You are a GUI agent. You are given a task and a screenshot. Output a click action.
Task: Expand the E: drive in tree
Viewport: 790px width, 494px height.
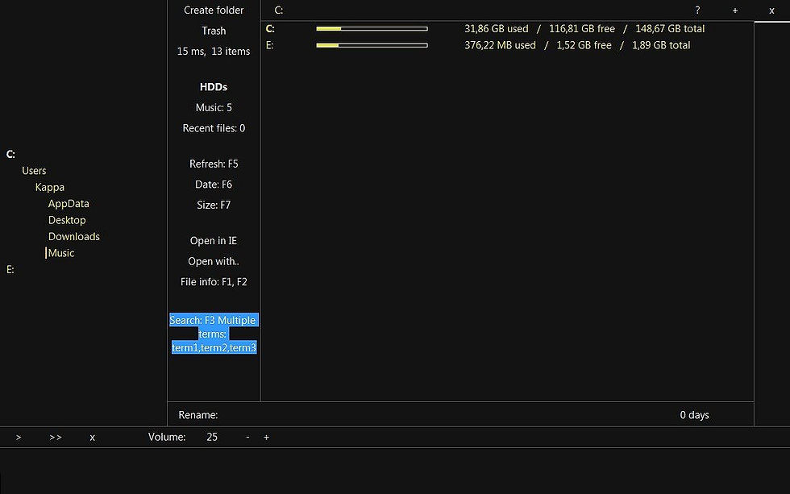tap(10, 270)
